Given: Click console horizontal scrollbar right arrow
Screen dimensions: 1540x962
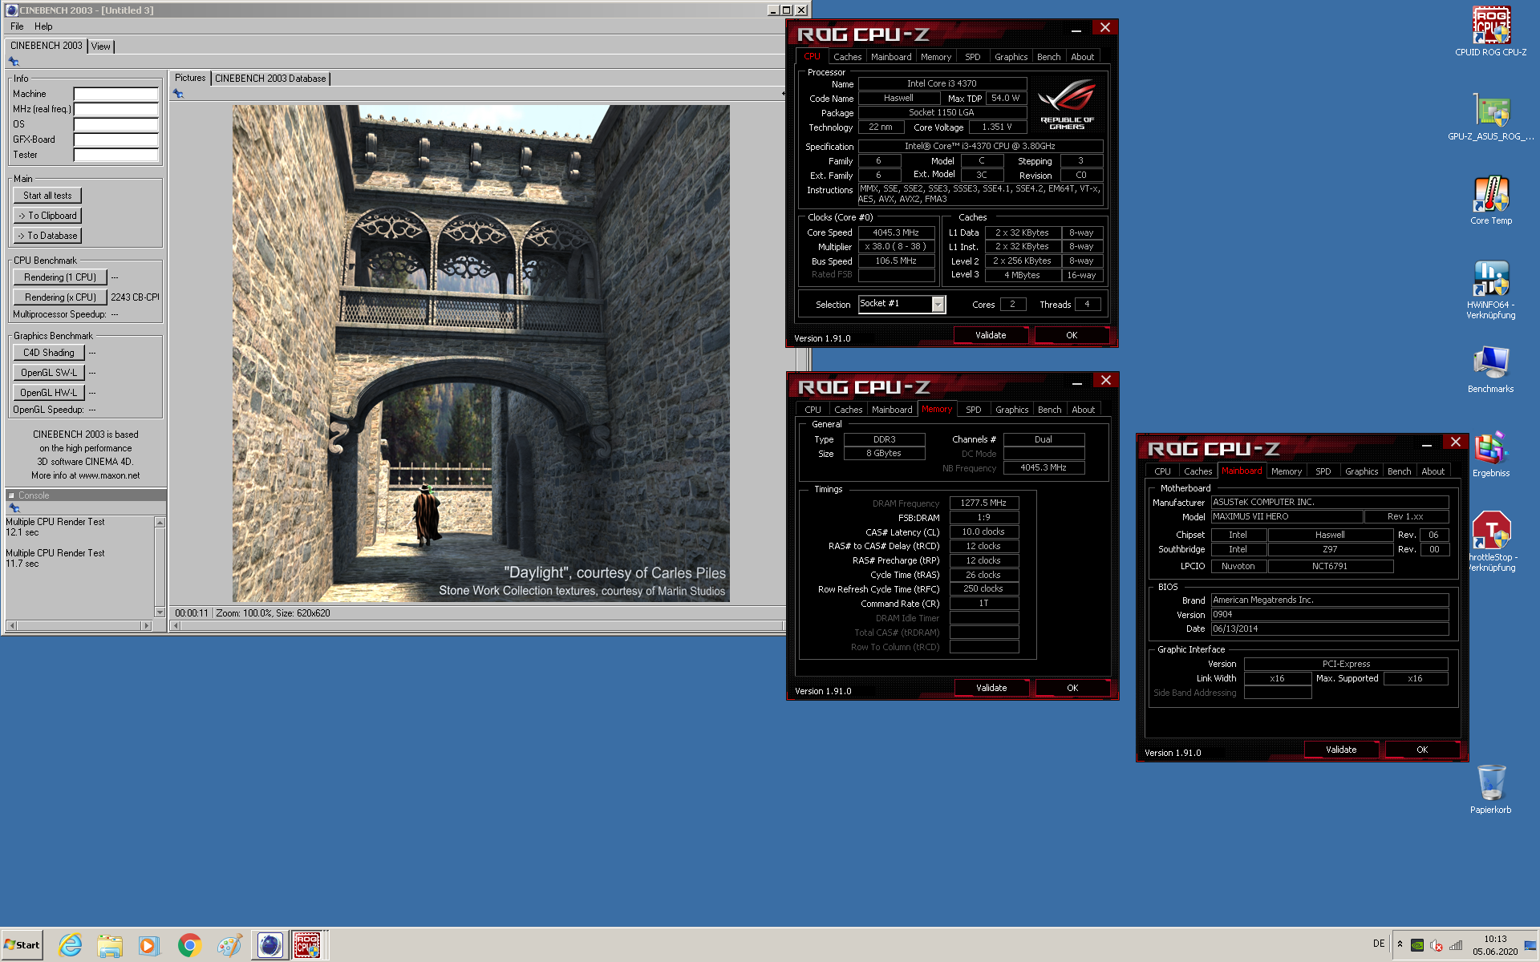Looking at the screenshot, I should coord(146,625).
